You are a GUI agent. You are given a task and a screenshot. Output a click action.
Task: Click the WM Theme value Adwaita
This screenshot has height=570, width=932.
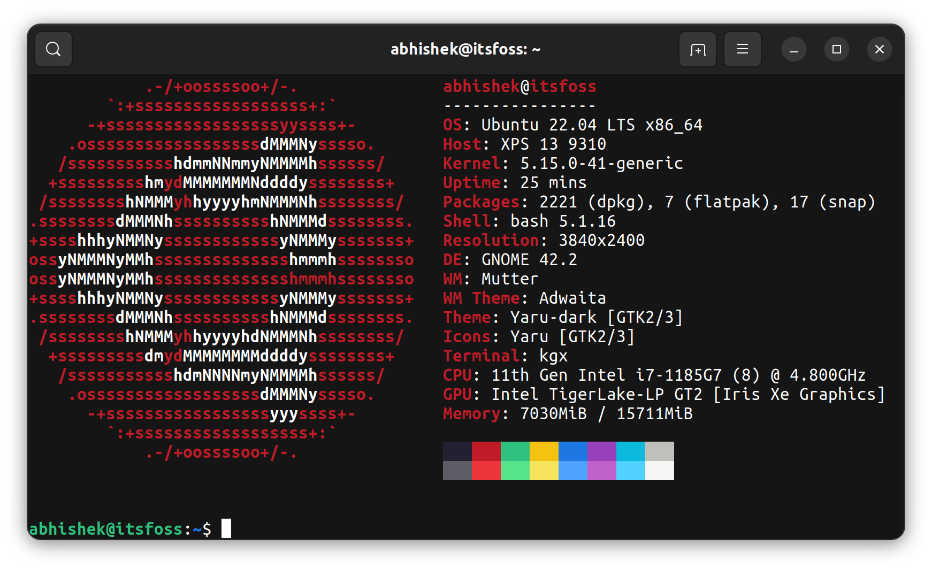(572, 298)
